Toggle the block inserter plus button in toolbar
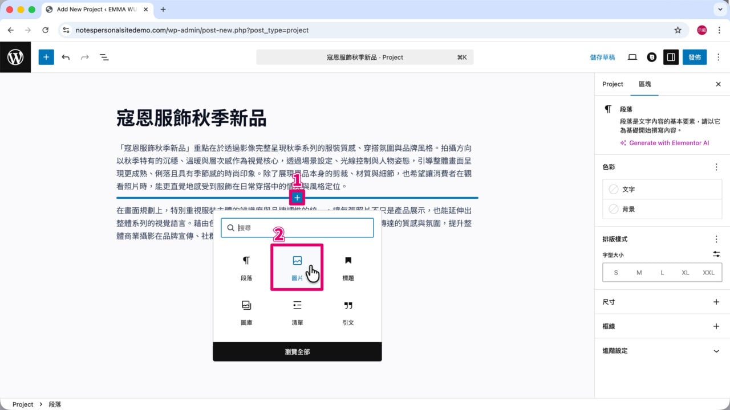 tap(46, 57)
